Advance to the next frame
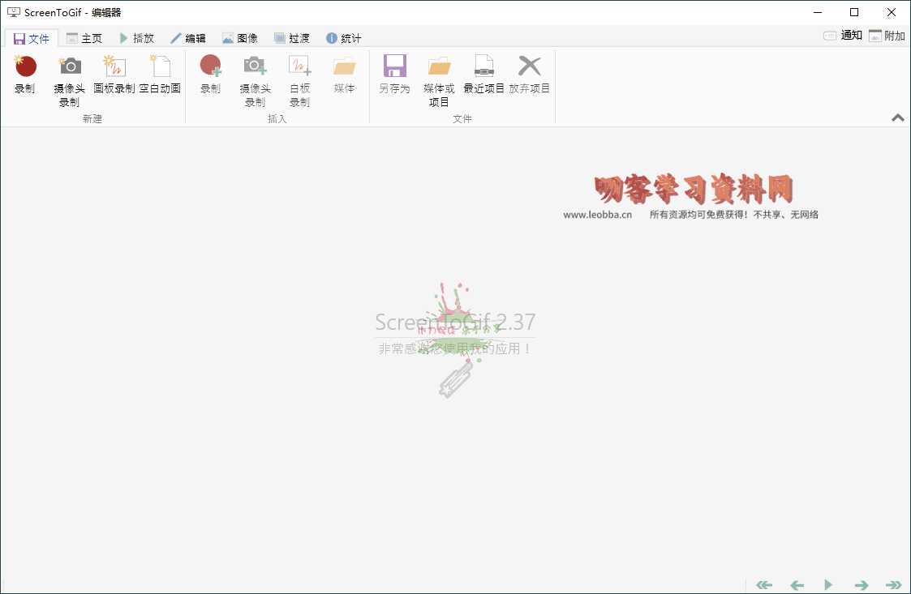 (861, 585)
